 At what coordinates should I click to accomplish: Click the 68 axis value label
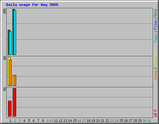(x=5, y=58)
